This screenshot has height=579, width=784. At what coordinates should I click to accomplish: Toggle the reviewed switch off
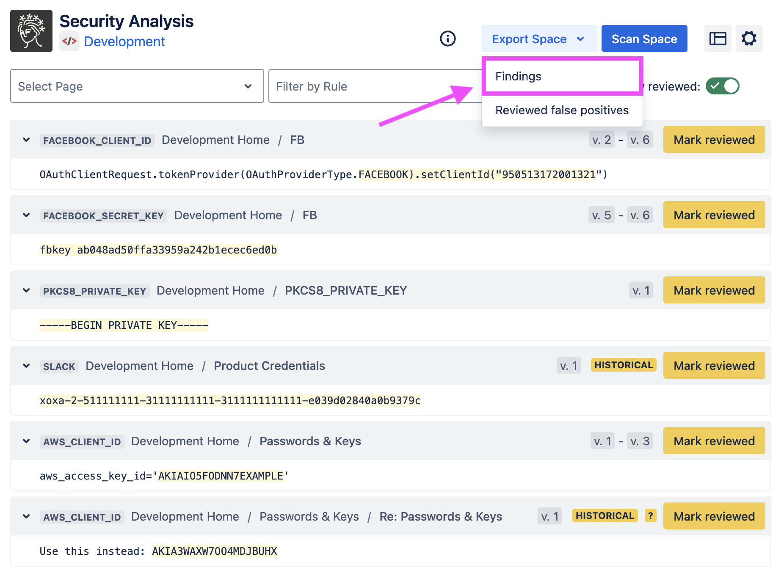tap(722, 86)
